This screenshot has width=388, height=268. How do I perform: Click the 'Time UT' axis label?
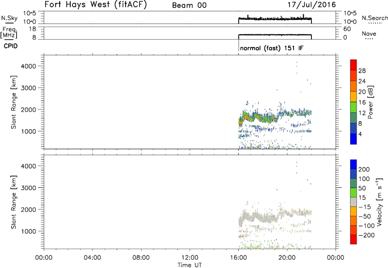click(190, 265)
